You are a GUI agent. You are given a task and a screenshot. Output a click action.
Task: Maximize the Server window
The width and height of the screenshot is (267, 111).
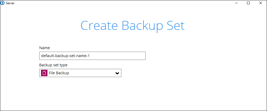coord(248,3)
